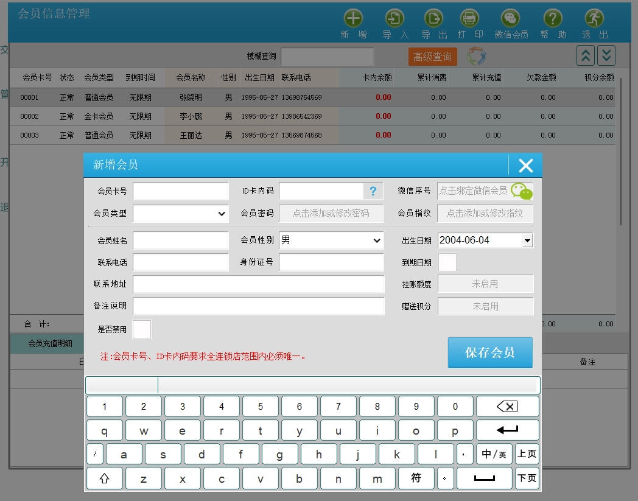Open the 帮助 (help) icon
The width and height of the screenshot is (638, 501).
552,18
